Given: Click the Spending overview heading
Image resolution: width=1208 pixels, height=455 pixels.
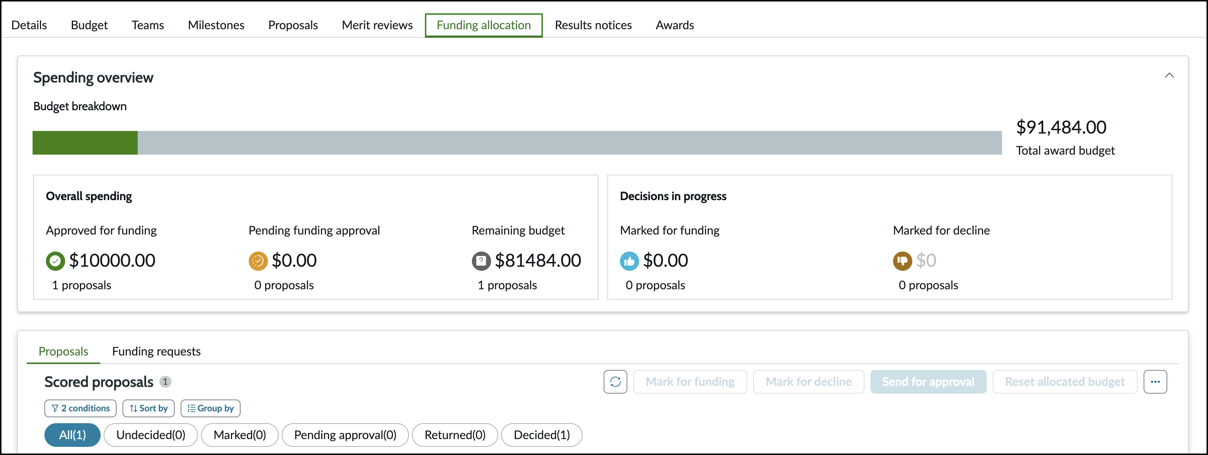Looking at the screenshot, I should tap(93, 78).
